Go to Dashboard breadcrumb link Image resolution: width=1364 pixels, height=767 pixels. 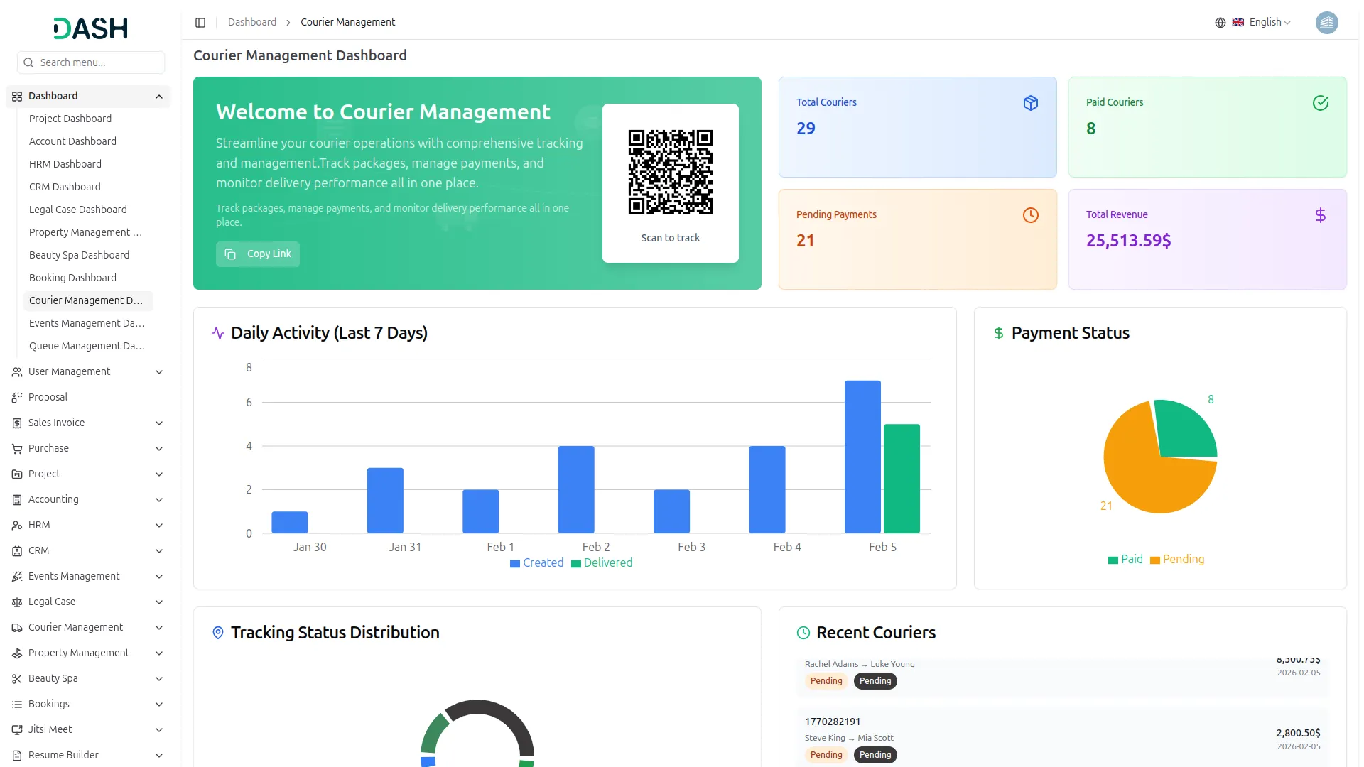coord(251,23)
